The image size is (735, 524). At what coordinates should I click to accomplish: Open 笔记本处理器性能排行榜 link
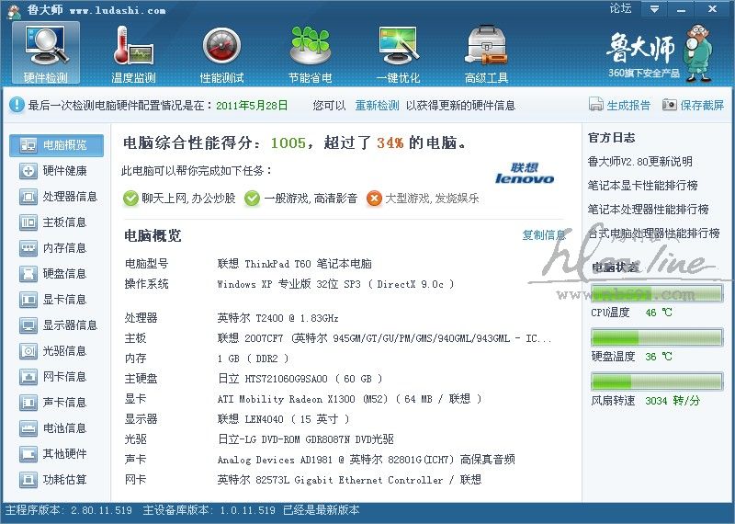(x=649, y=210)
